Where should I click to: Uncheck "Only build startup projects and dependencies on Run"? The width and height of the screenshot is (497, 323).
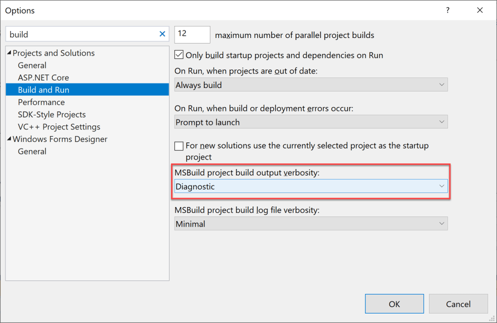pyautogui.click(x=178, y=55)
